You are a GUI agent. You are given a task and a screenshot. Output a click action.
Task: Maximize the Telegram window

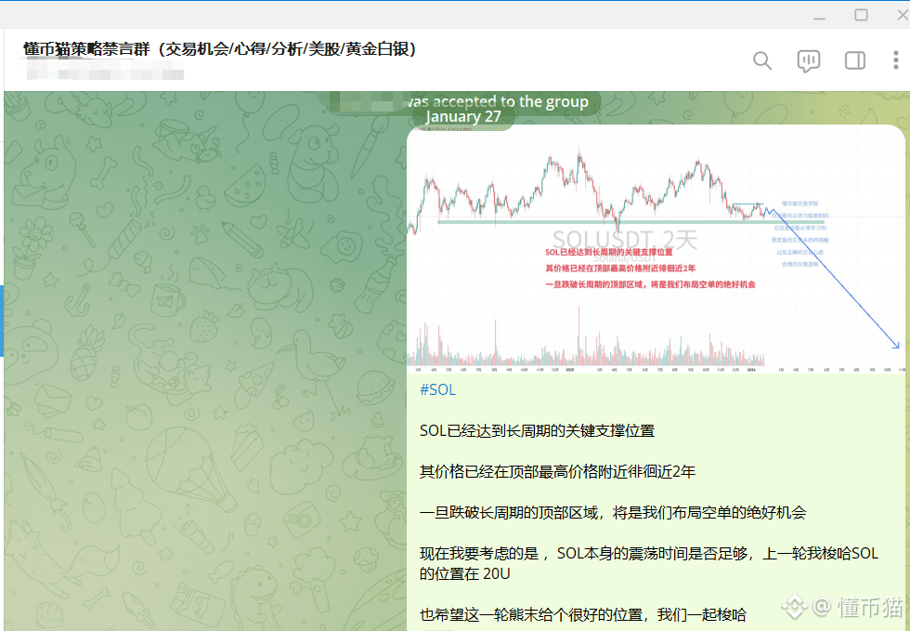862,15
